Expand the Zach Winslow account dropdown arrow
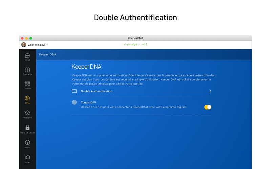 coord(47,45)
